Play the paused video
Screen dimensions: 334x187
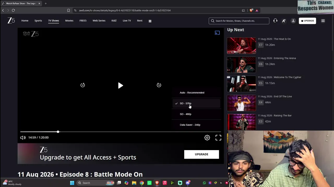click(x=121, y=85)
